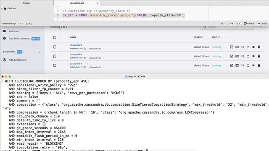This screenshot has height=151, width=269.
Task: Copy container ID of cassandra-1
Action: point(84,67)
